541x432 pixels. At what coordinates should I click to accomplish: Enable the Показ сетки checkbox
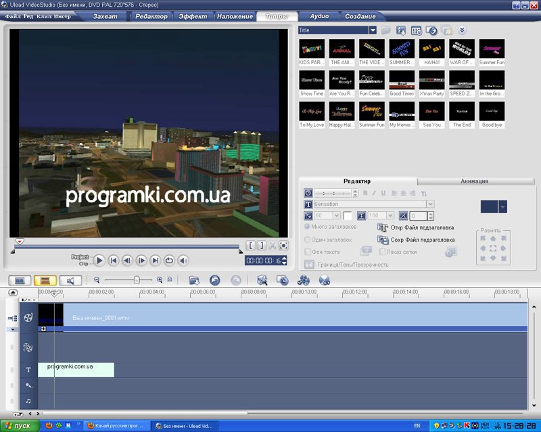tap(382, 252)
